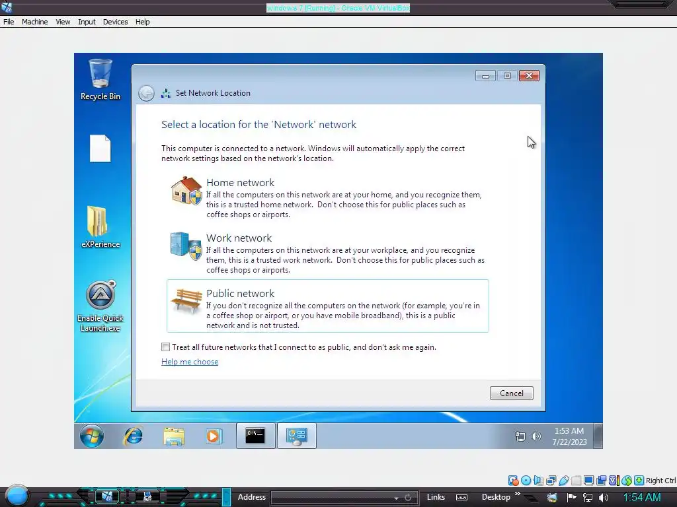Viewport: 677px width, 507px height.
Task: Enable treat all future networks as public
Action: [165, 347]
